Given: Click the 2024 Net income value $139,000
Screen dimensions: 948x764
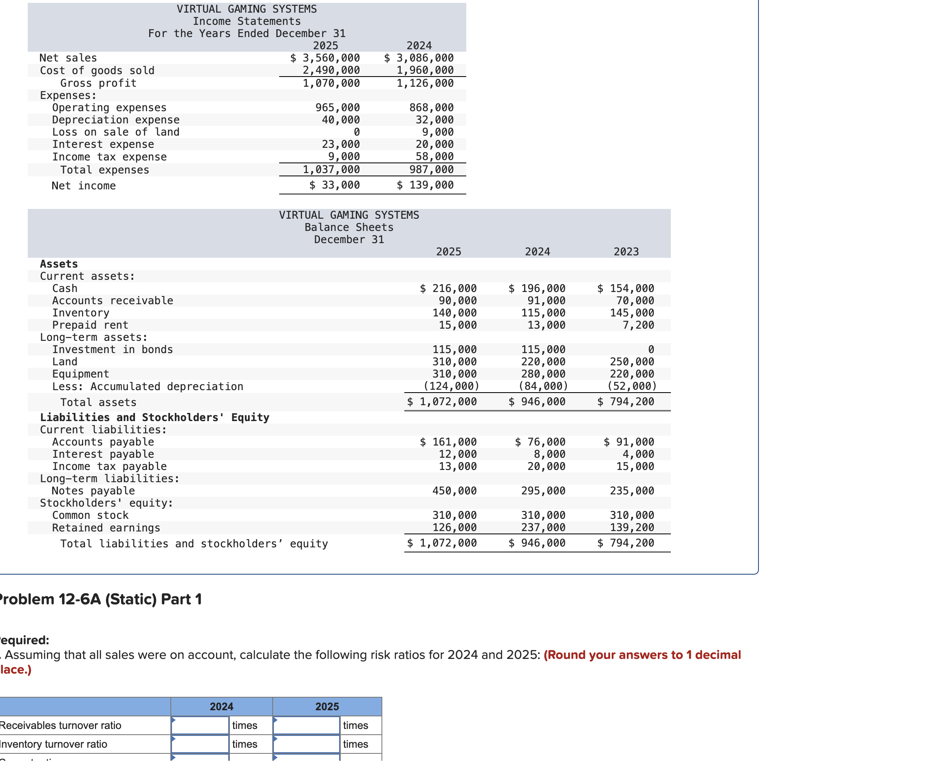Looking at the screenshot, I should pos(426,185).
